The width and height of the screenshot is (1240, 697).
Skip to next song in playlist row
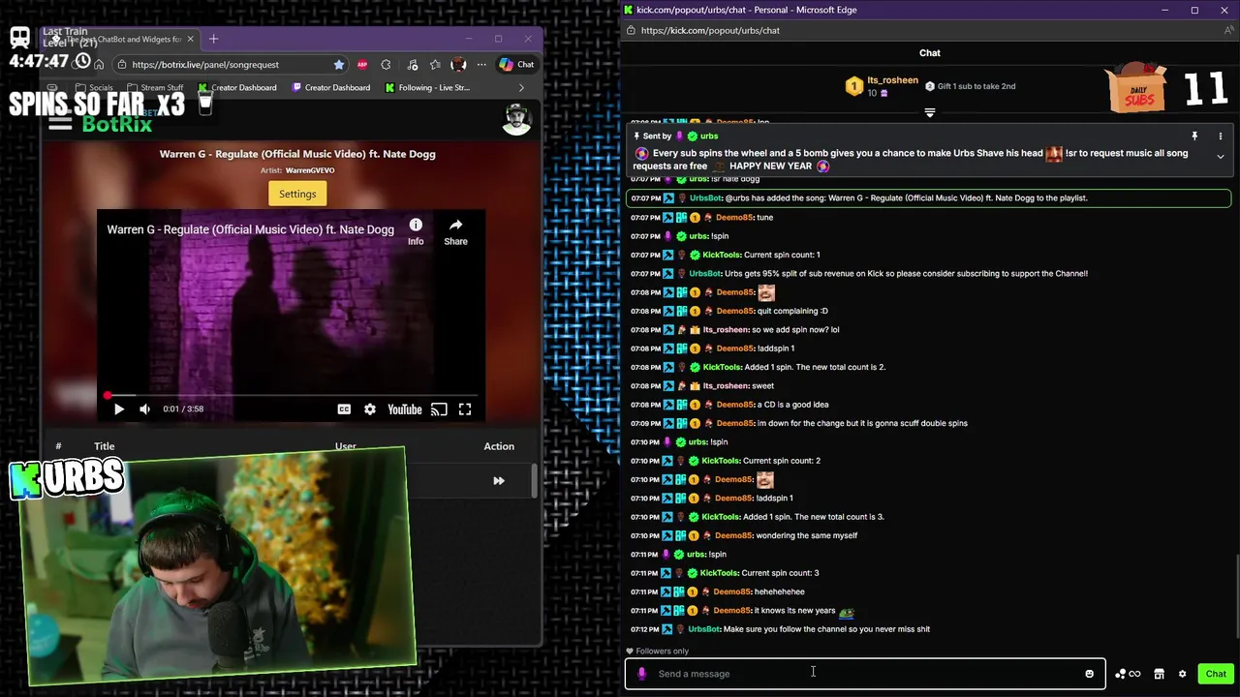499,480
